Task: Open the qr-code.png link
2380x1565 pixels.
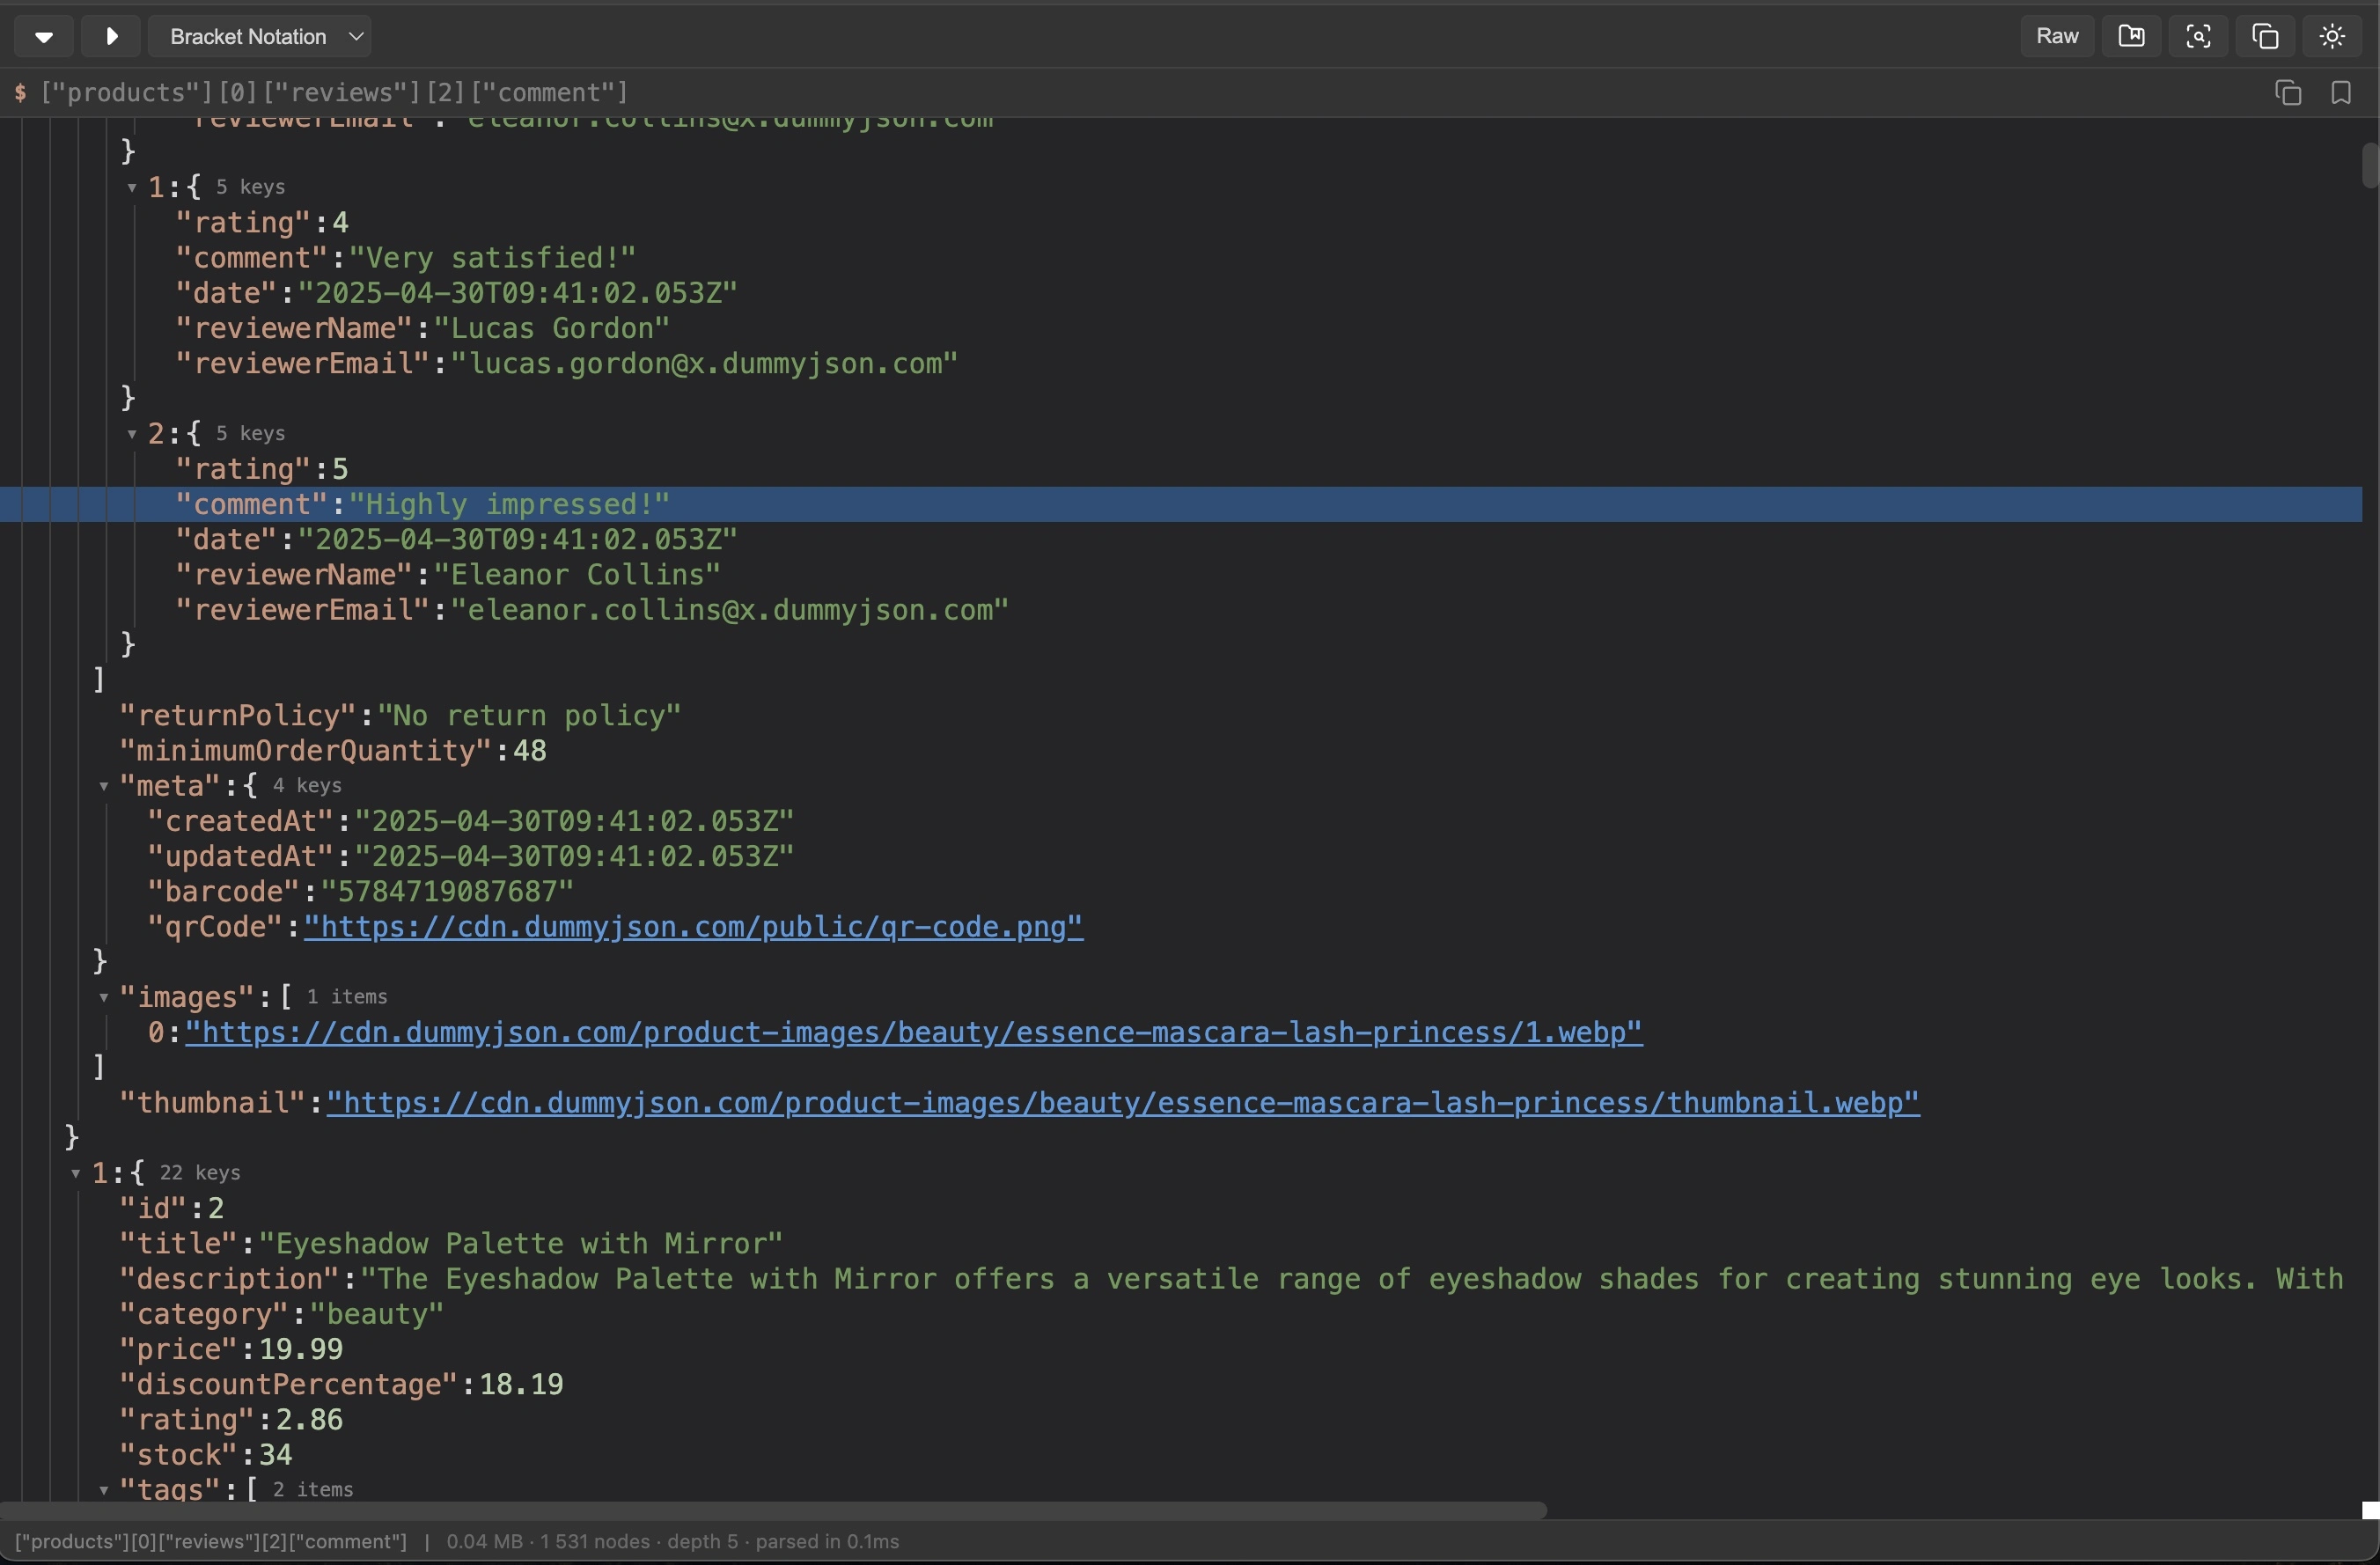Action: (x=693, y=927)
